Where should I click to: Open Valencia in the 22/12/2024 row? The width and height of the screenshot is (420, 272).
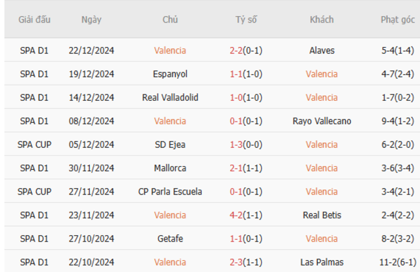click(170, 50)
